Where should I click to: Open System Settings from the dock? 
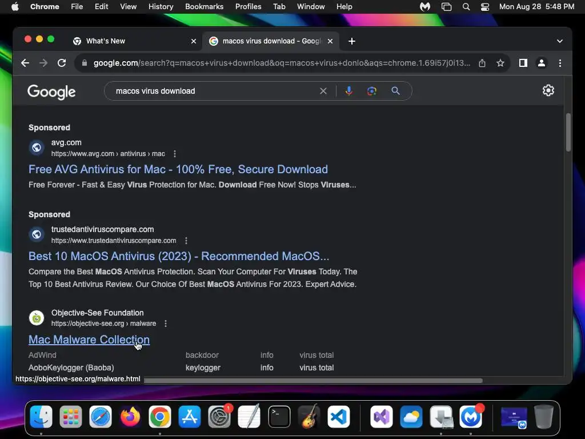(x=219, y=417)
